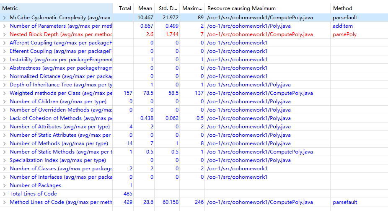This screenshot has height=211, width=388.
Task: Click the parsePoly method cell
Action: point(344,34)
